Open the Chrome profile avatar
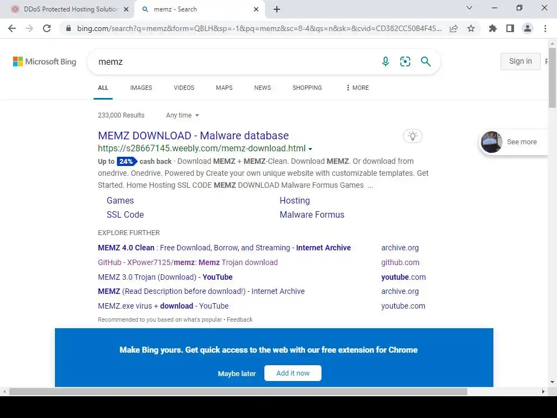 click(x=528, y=28)
